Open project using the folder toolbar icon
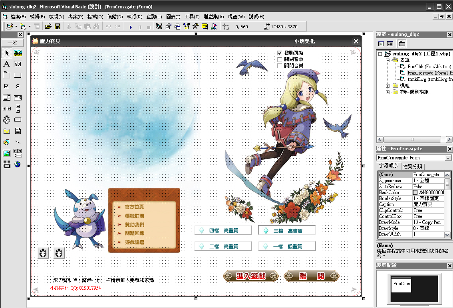This screenshot has width=453, height=308. 48,27
